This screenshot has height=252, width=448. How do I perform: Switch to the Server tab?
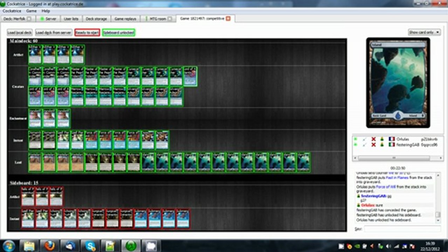[48, 19]
